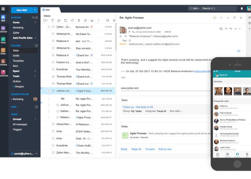Click the move-to-folder icon in inbox toolbar
The width and height of the screenshot is (251, 179).
tap(66, 20)
